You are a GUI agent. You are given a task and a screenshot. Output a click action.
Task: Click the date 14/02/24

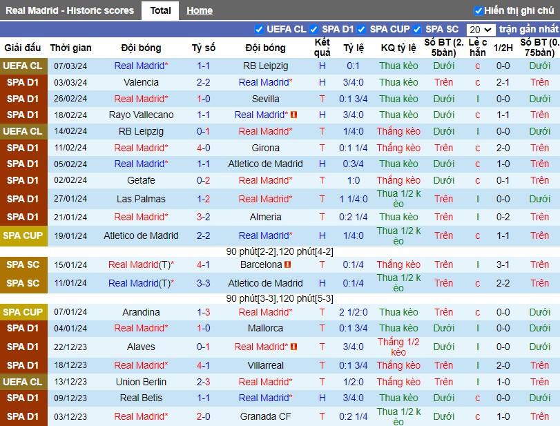70,131
